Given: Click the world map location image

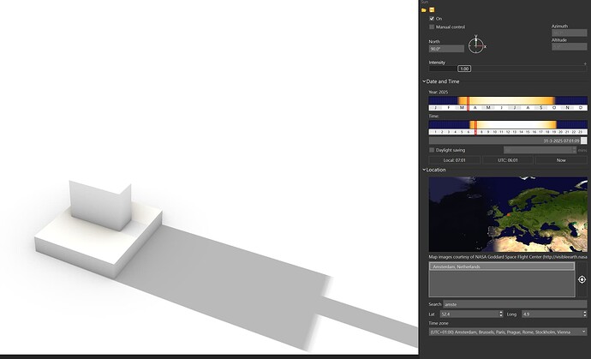Looking at the screenshot, I should pyautogui.click(x=508, y=214).
